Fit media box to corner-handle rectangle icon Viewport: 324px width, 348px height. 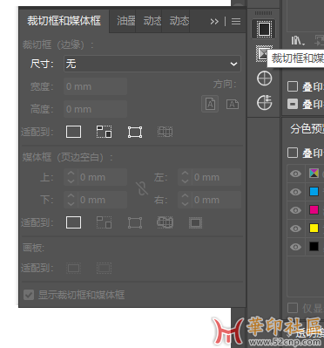click(x=135, y=222)
